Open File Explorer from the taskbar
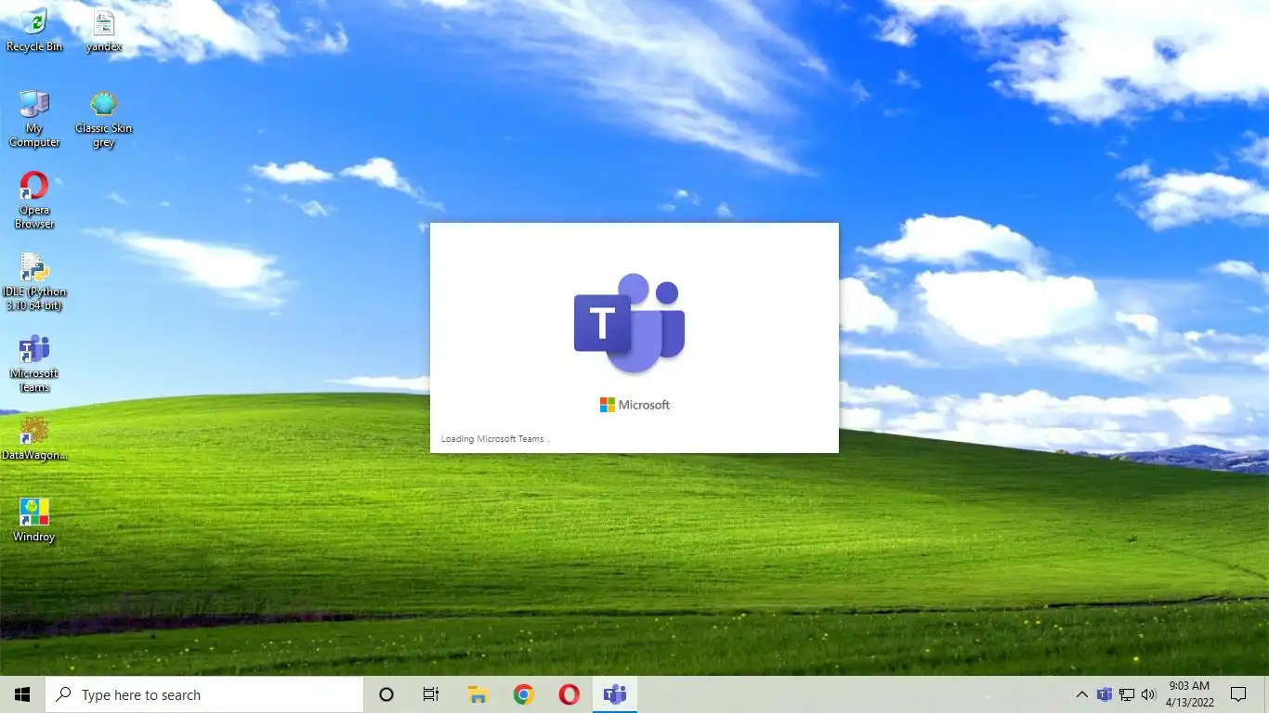 tap(478, 694)
